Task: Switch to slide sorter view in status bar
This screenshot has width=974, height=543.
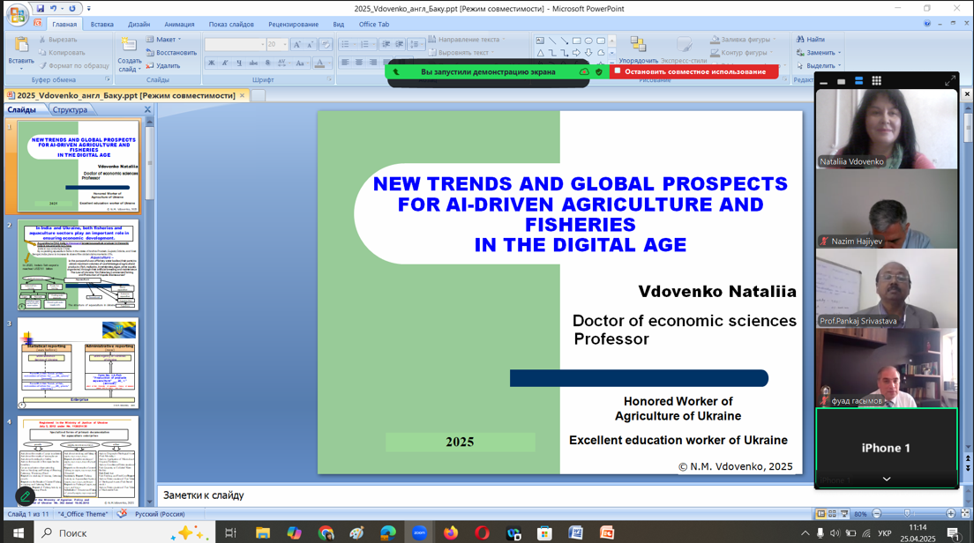Action: tap(832, 514)
